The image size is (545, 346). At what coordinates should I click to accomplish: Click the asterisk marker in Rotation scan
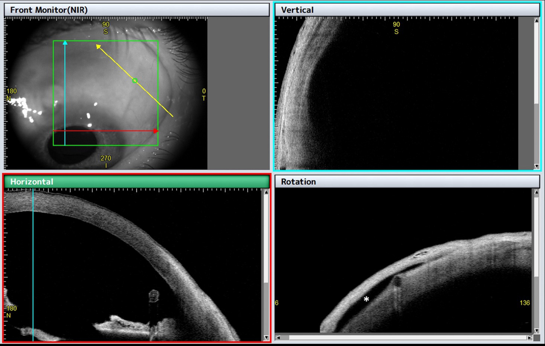(x=366, y=299)
